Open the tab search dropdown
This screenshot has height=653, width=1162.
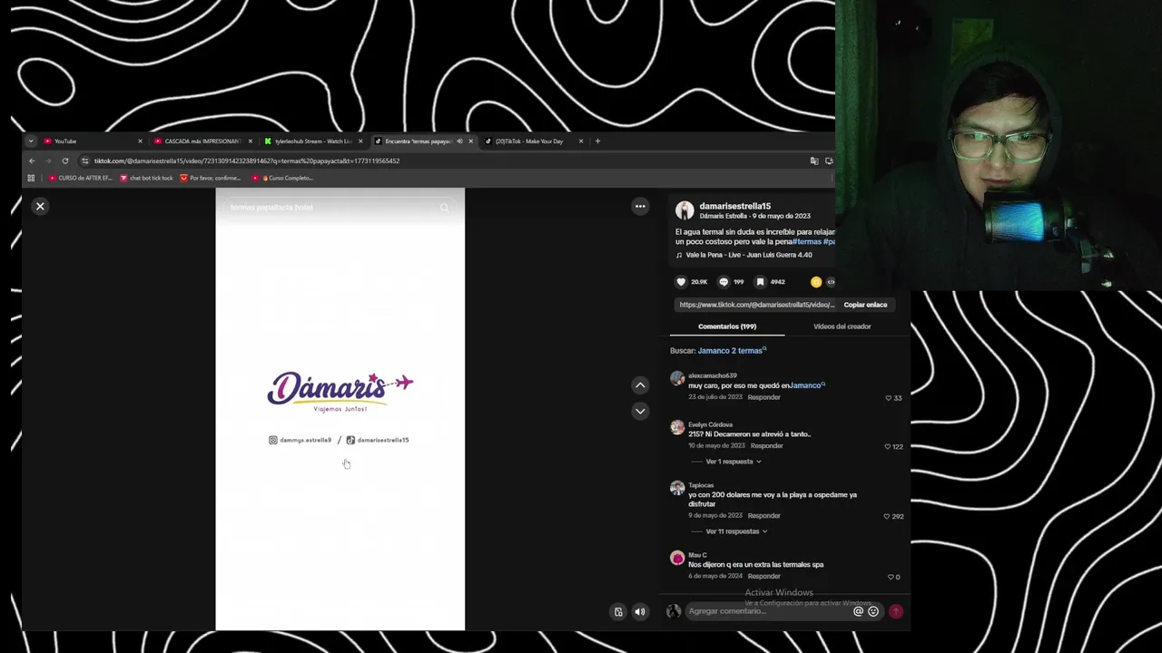(x=31, y=141)
